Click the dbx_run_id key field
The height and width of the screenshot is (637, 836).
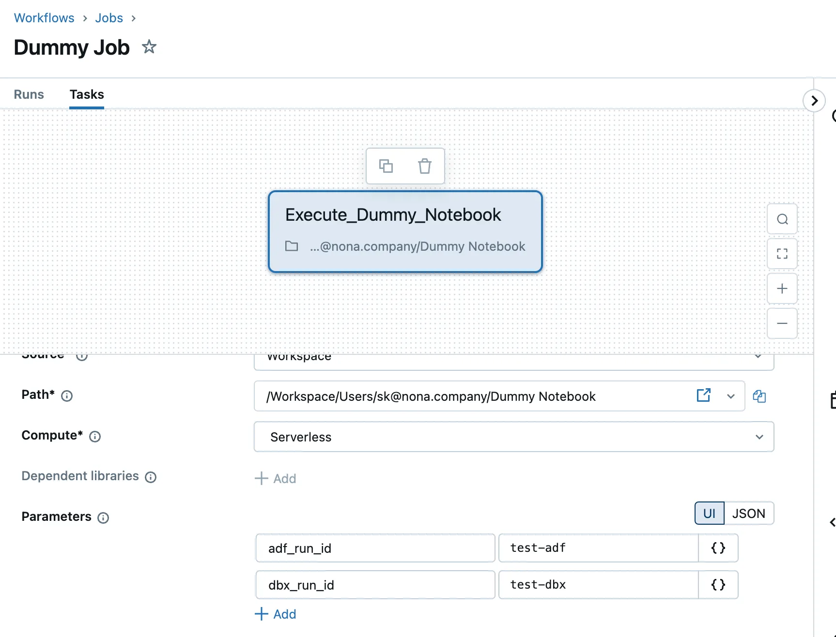[x=375, y=585]
